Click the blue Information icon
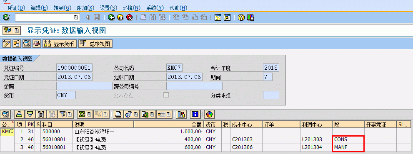 [195, 115]
